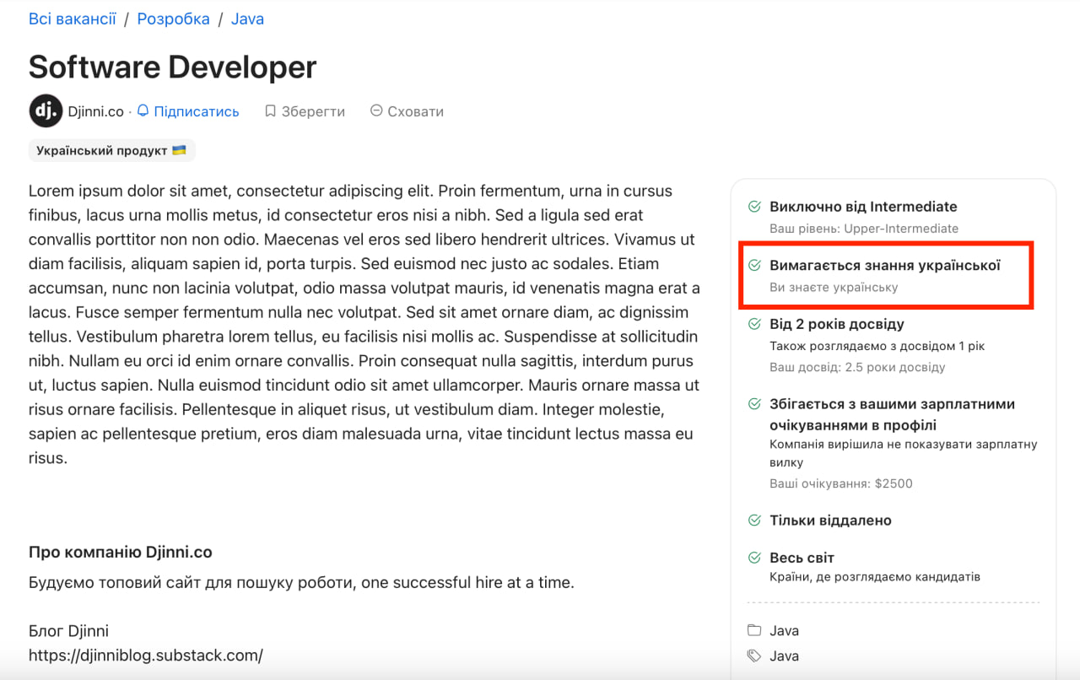Open the 'Всі вакансії' breadcrumb link
1080x680 pixels.
(72, 19)
